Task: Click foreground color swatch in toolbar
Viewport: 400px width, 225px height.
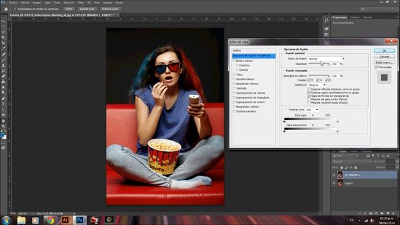Action: [x=2, y=135]
